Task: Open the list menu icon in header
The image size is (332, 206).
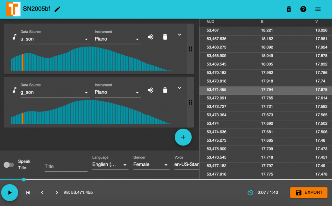Action: tap(318, 9)
